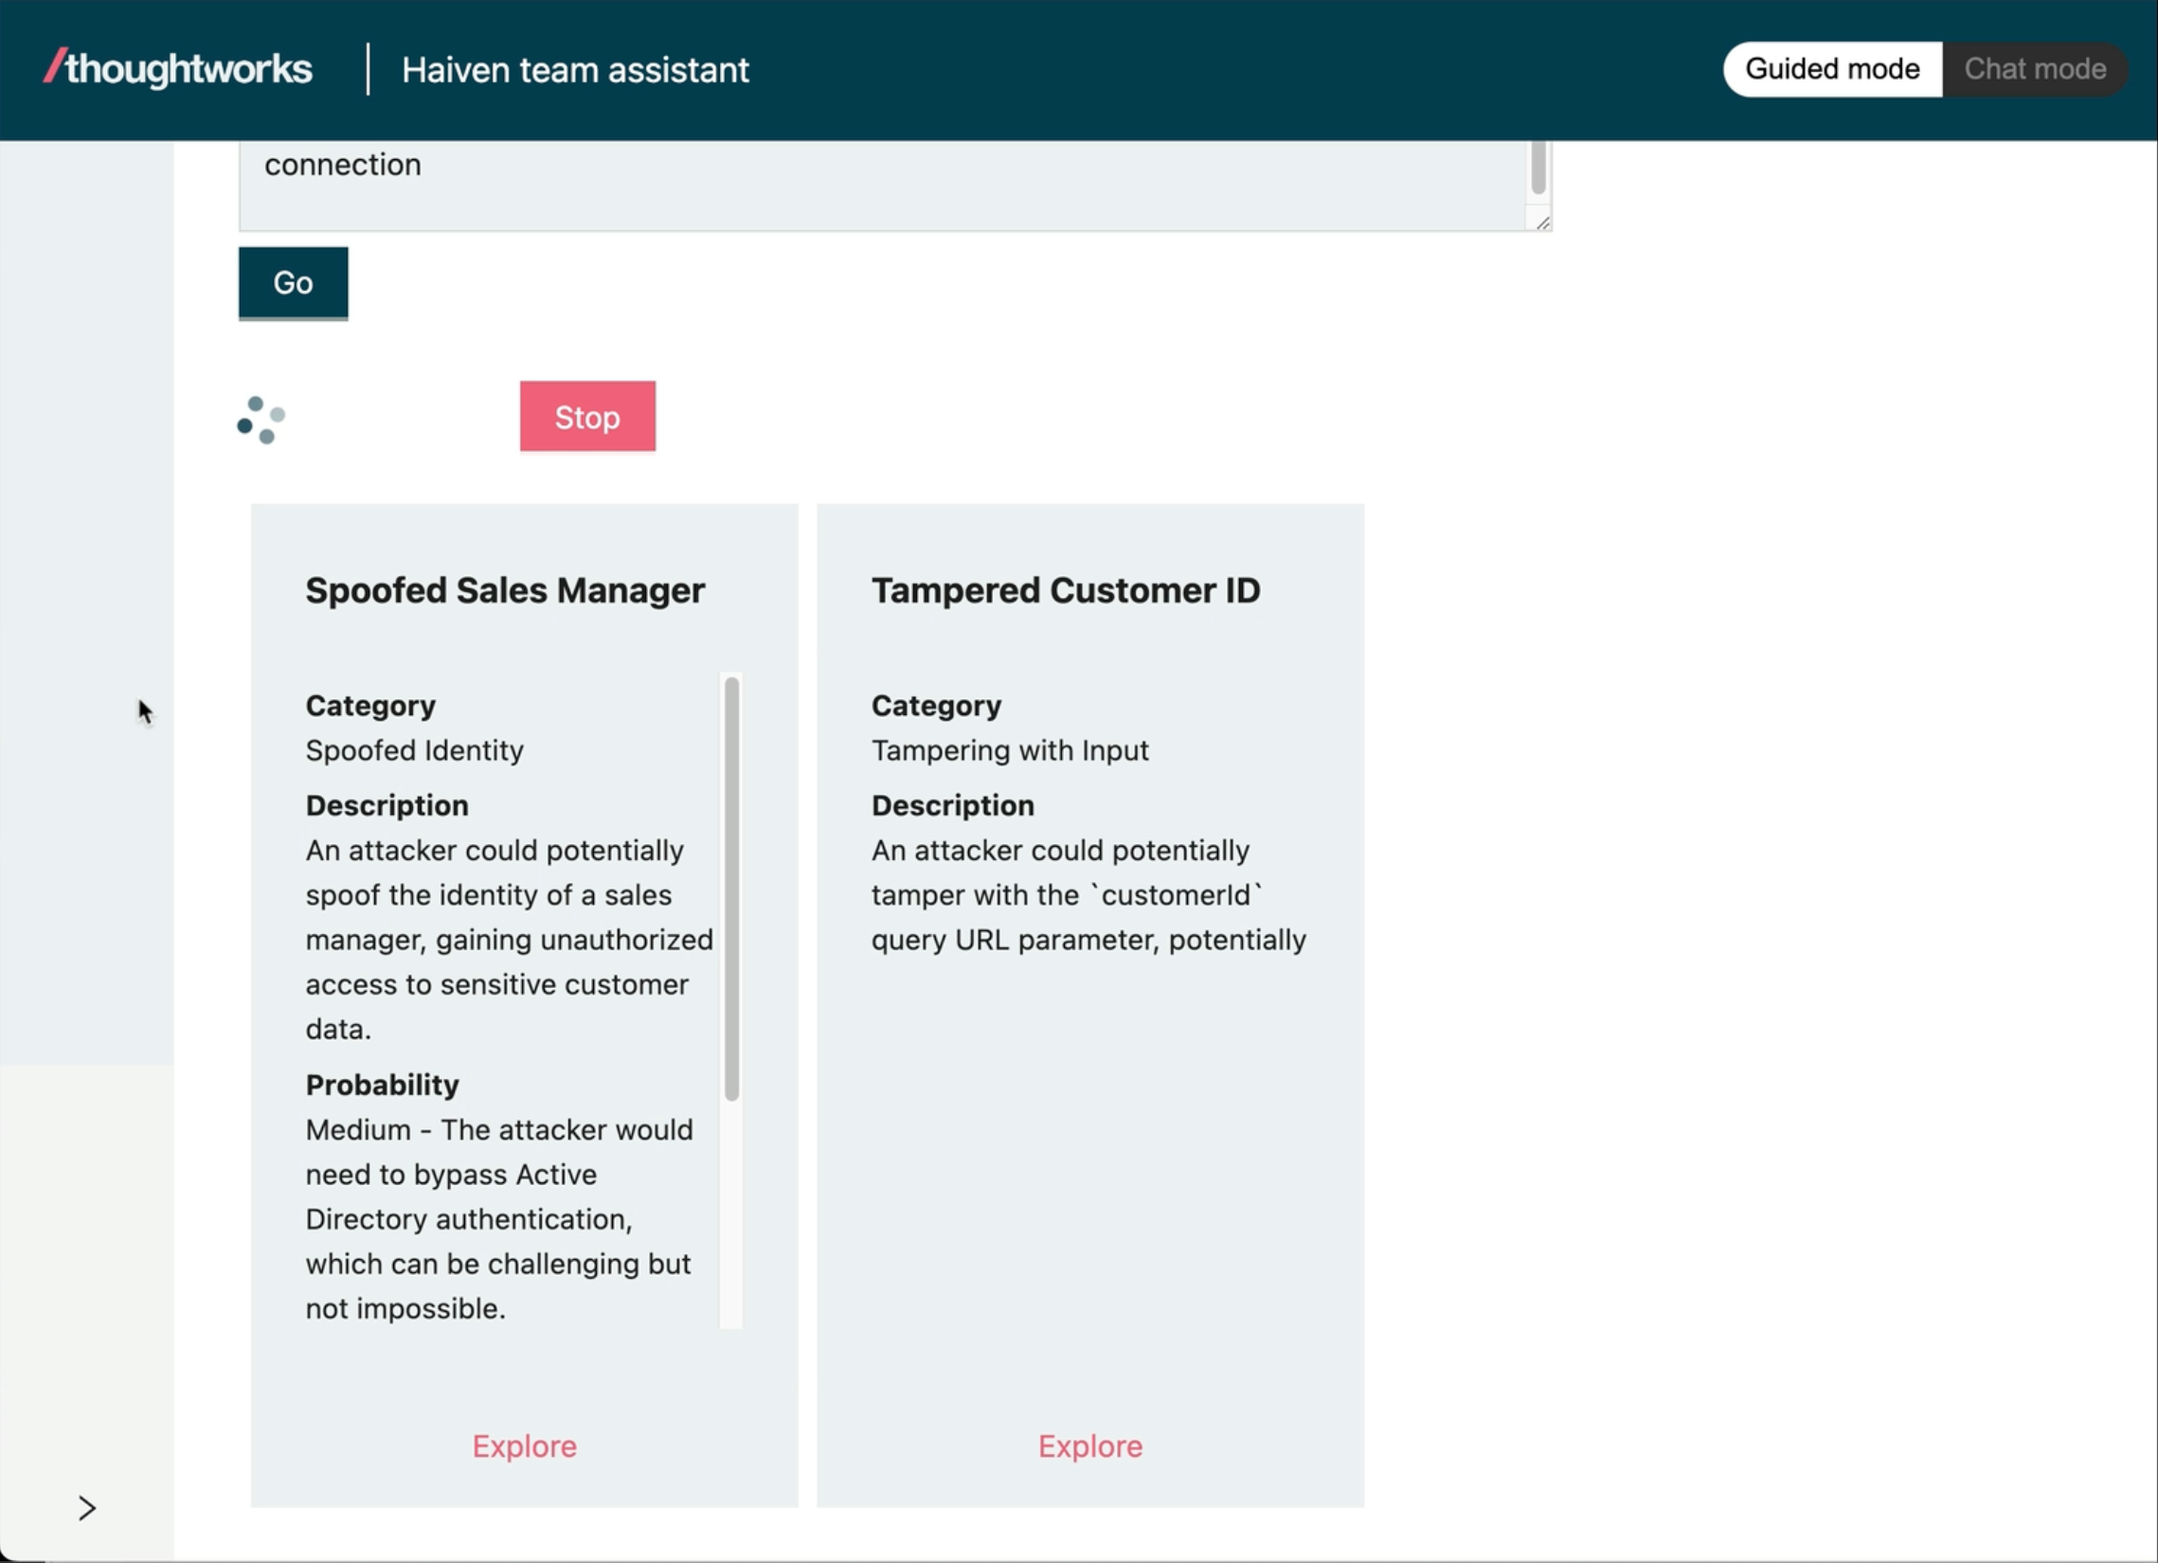This screenshot has width=2158, height=1563.
Task: Explore the Spoofed Sales Manager scenario
Action: pyautogui.click(x=524, y=1446)
